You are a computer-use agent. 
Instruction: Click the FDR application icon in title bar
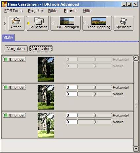(4, 4)
